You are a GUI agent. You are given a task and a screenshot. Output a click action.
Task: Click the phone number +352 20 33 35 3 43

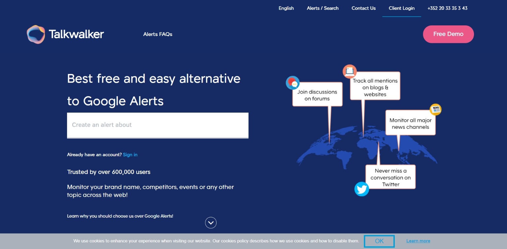click(447, 8)
